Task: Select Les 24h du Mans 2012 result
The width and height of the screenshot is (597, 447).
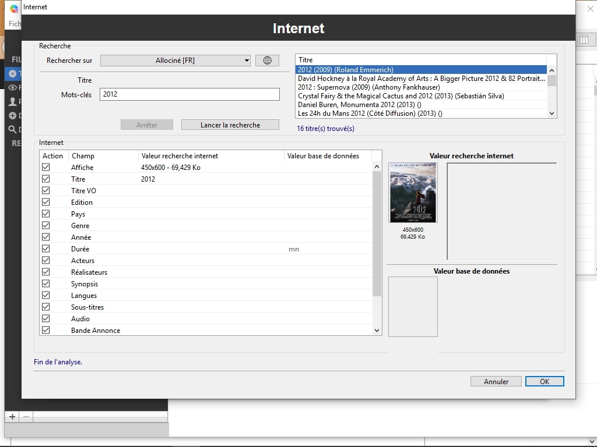Action: pyautogui.click(x=370, y=113)
